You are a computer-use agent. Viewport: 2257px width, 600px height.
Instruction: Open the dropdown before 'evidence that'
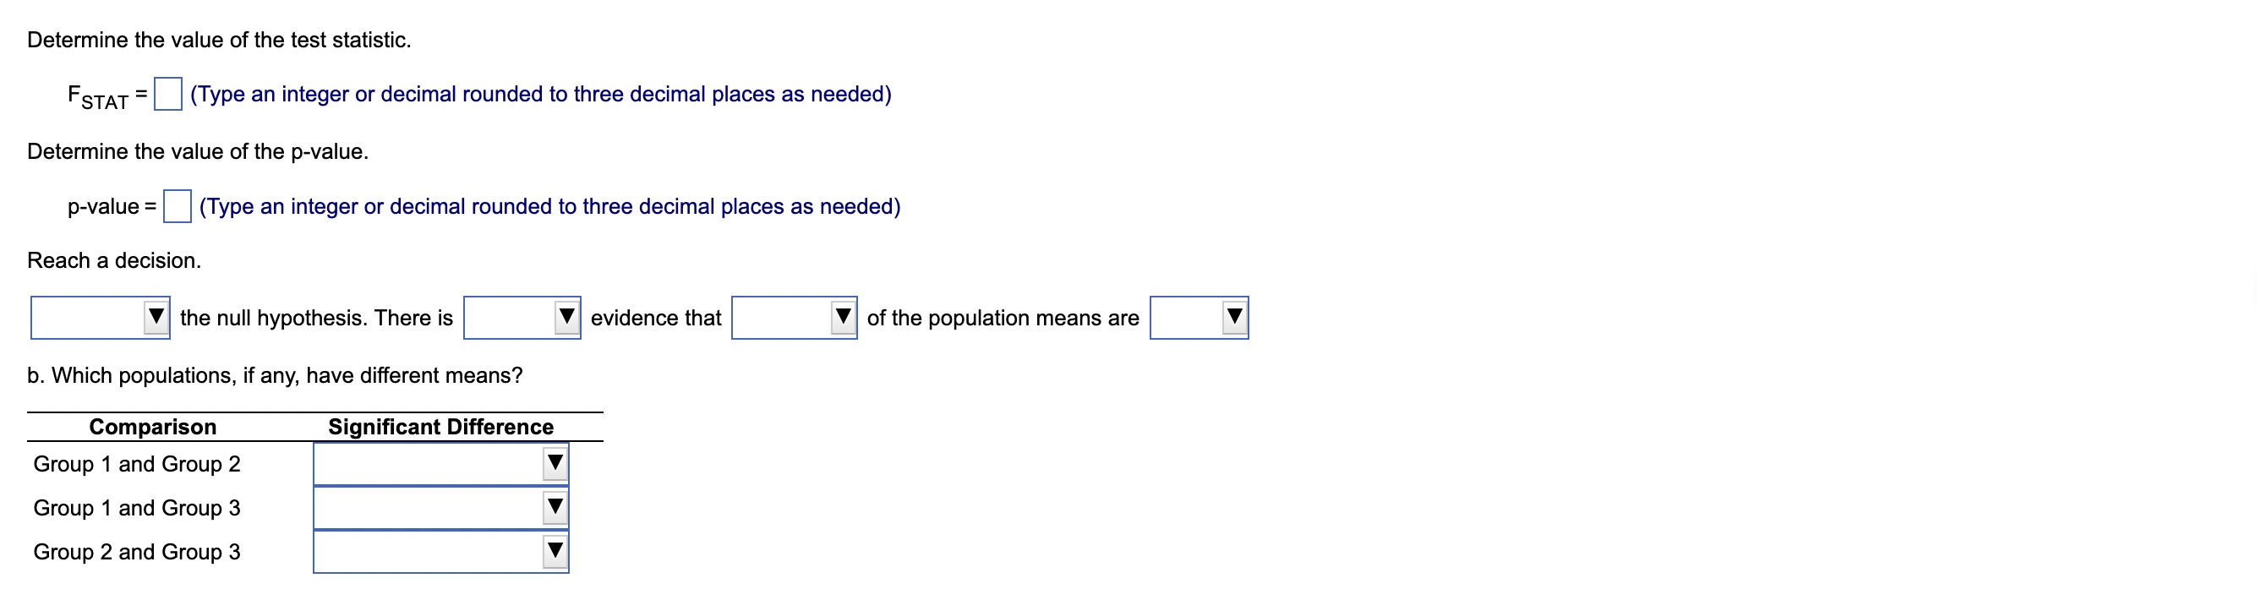pyautogui.click(x=522, y=318)
